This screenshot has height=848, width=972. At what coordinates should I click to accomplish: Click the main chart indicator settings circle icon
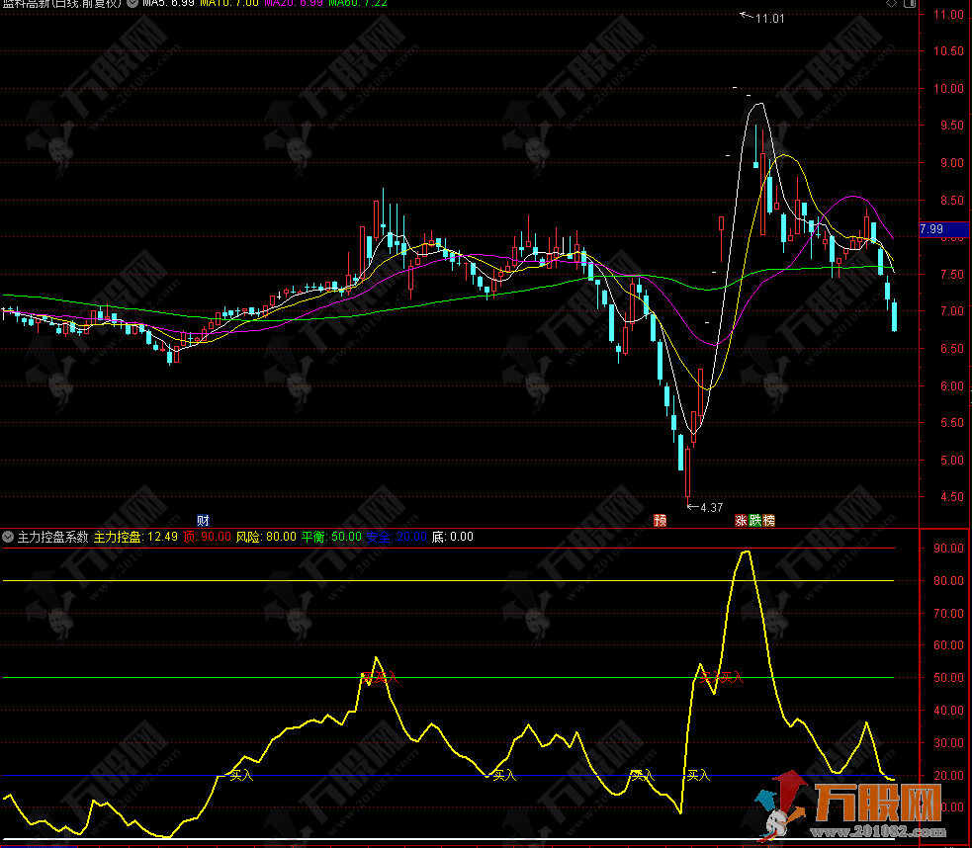(x=133, y=3)
